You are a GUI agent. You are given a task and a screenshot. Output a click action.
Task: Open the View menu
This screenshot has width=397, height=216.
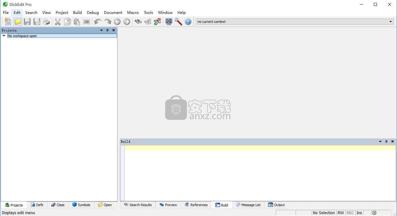click(x=46, y=13)
